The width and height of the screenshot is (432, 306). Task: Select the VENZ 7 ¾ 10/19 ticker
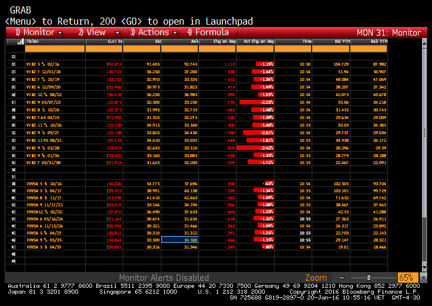point(43,80)
